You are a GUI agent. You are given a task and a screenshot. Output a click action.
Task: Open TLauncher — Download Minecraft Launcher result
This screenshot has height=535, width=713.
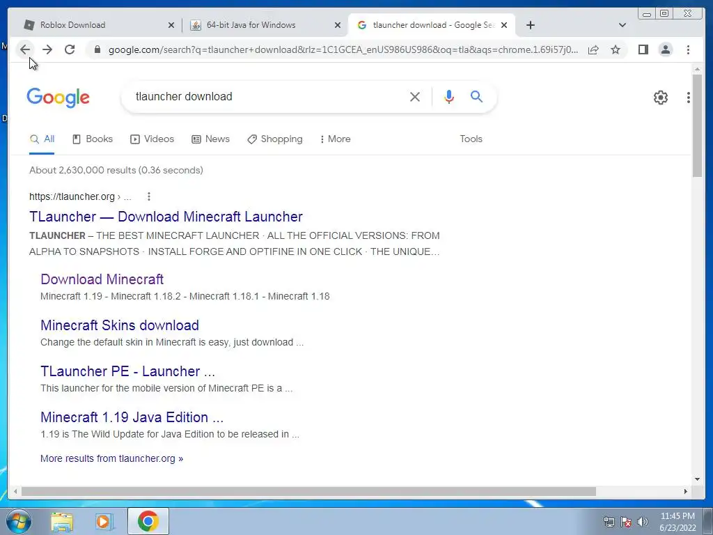click(x=166, y=217)
